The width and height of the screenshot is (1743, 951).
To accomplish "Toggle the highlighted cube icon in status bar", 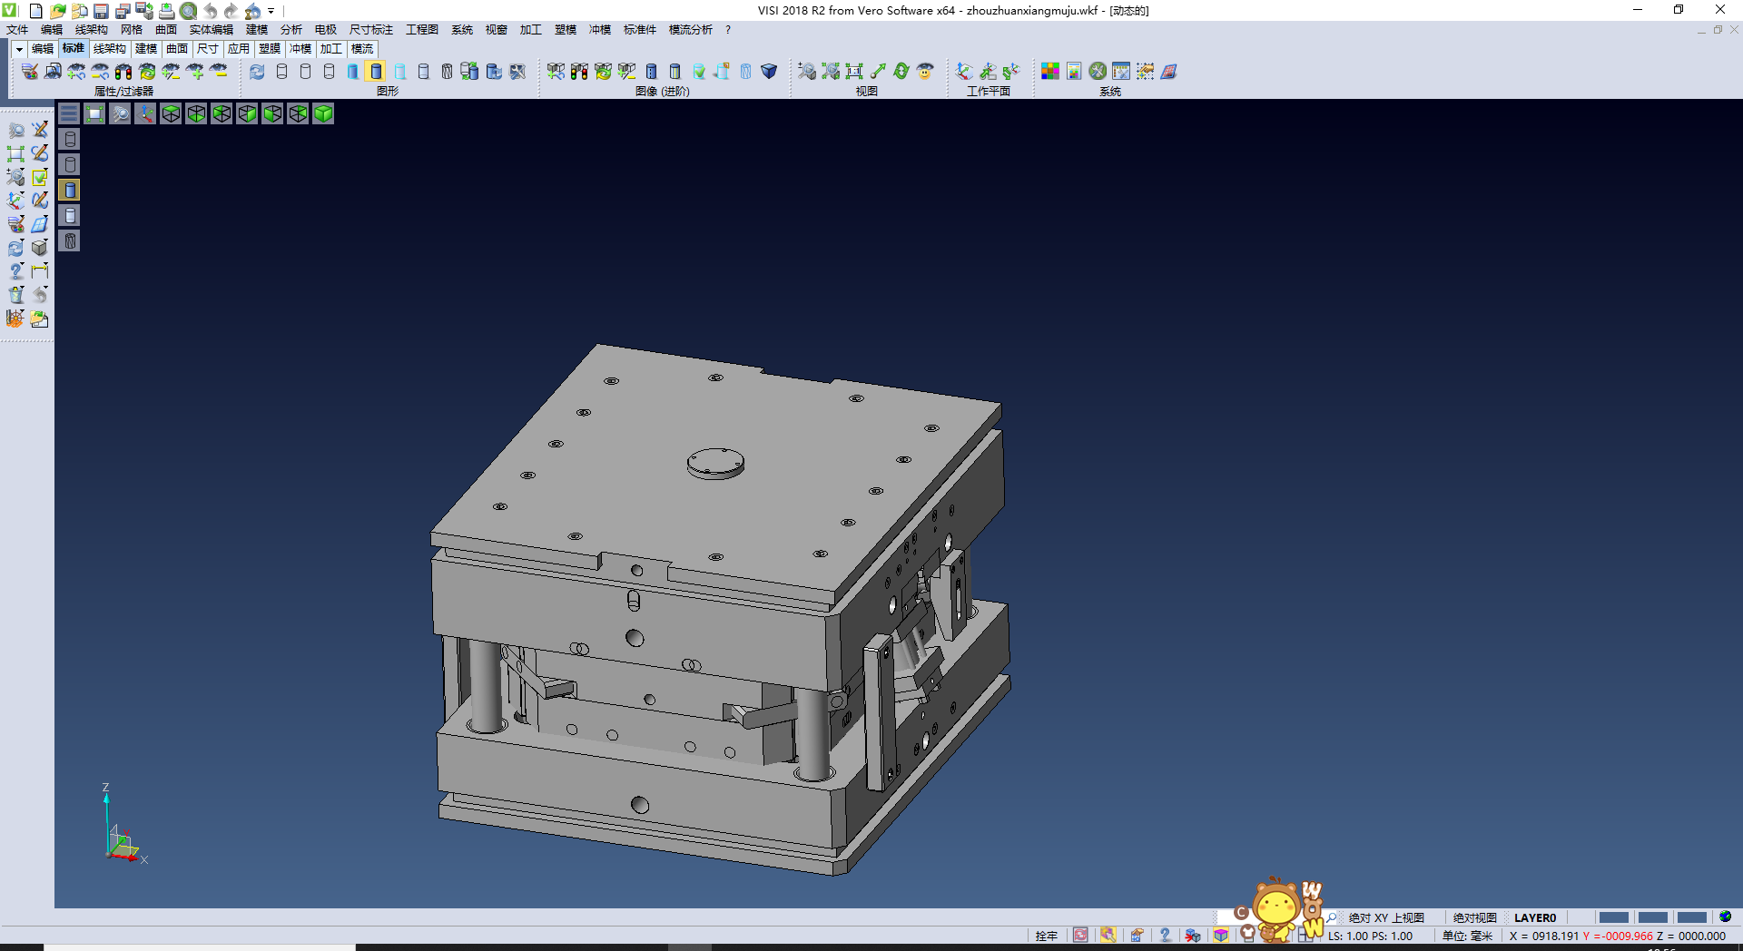I will (x=1221, y=936).
